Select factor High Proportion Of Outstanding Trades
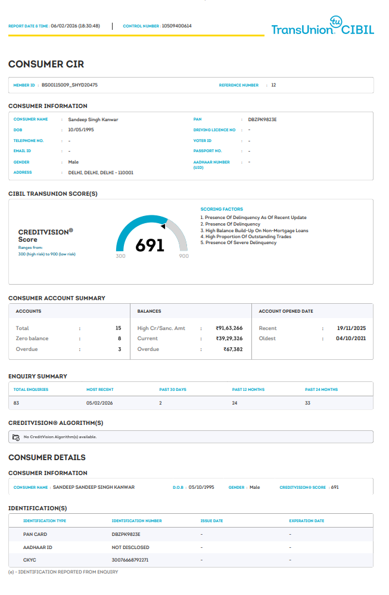The image size is (389, 595). click(246, 237)
